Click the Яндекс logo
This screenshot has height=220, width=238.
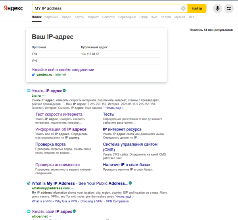click(13, 8)
